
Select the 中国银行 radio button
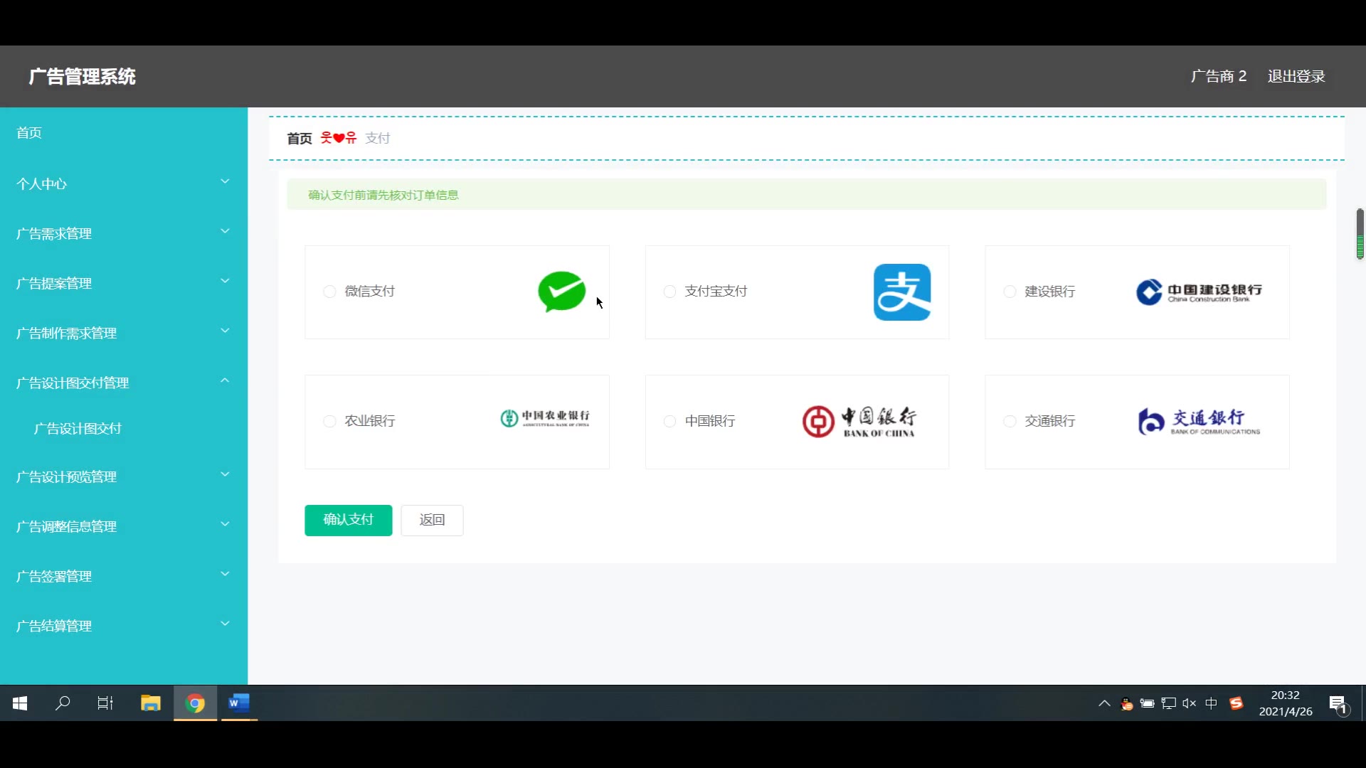point(669,421)
